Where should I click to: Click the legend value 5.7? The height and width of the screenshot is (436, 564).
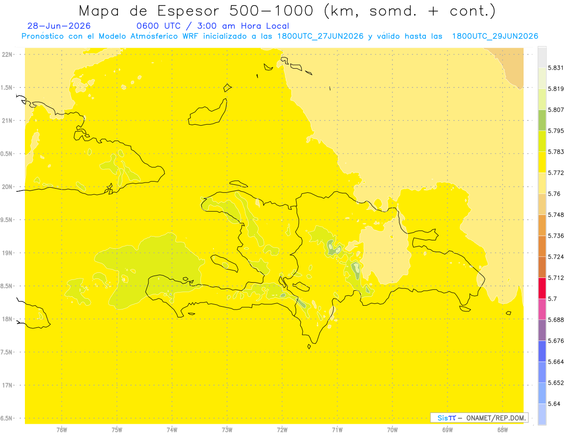pos(552,299)
